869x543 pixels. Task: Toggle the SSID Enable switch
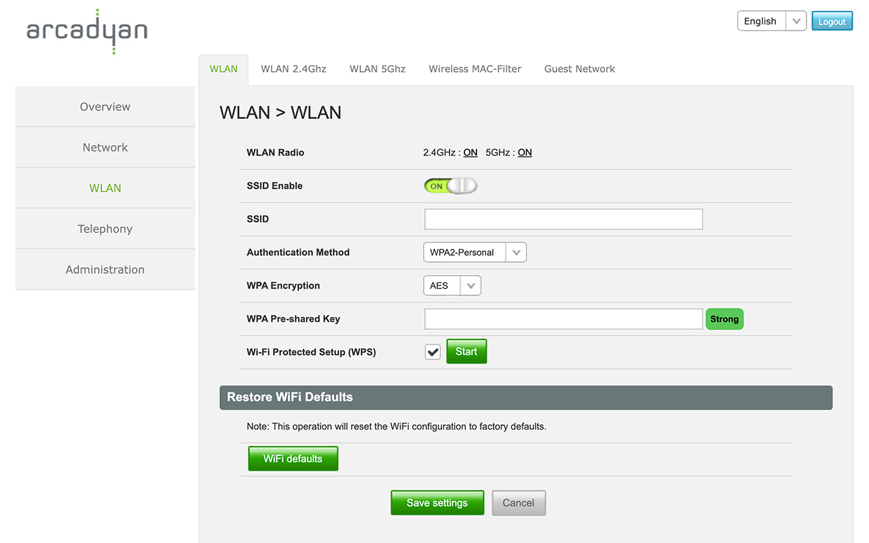450,186
